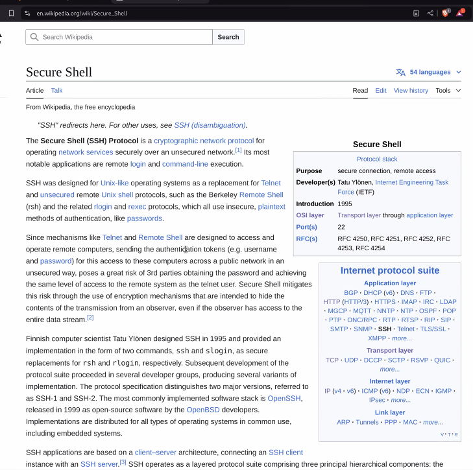Open the Unix shell link
The image size is (473, 470).
(x=117, y=194)
